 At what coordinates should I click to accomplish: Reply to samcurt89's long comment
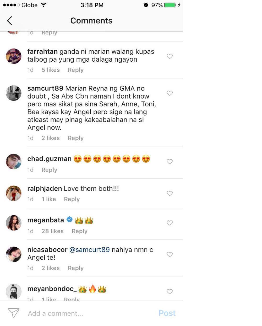[75, 138]
